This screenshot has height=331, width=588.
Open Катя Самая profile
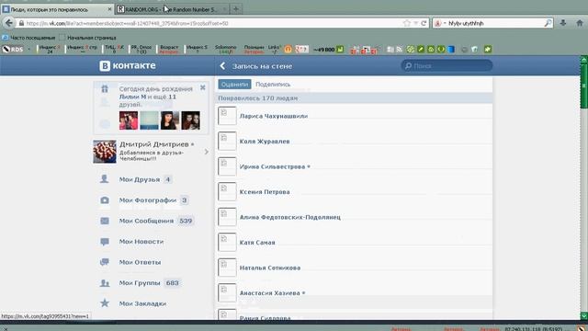(257, 243)
